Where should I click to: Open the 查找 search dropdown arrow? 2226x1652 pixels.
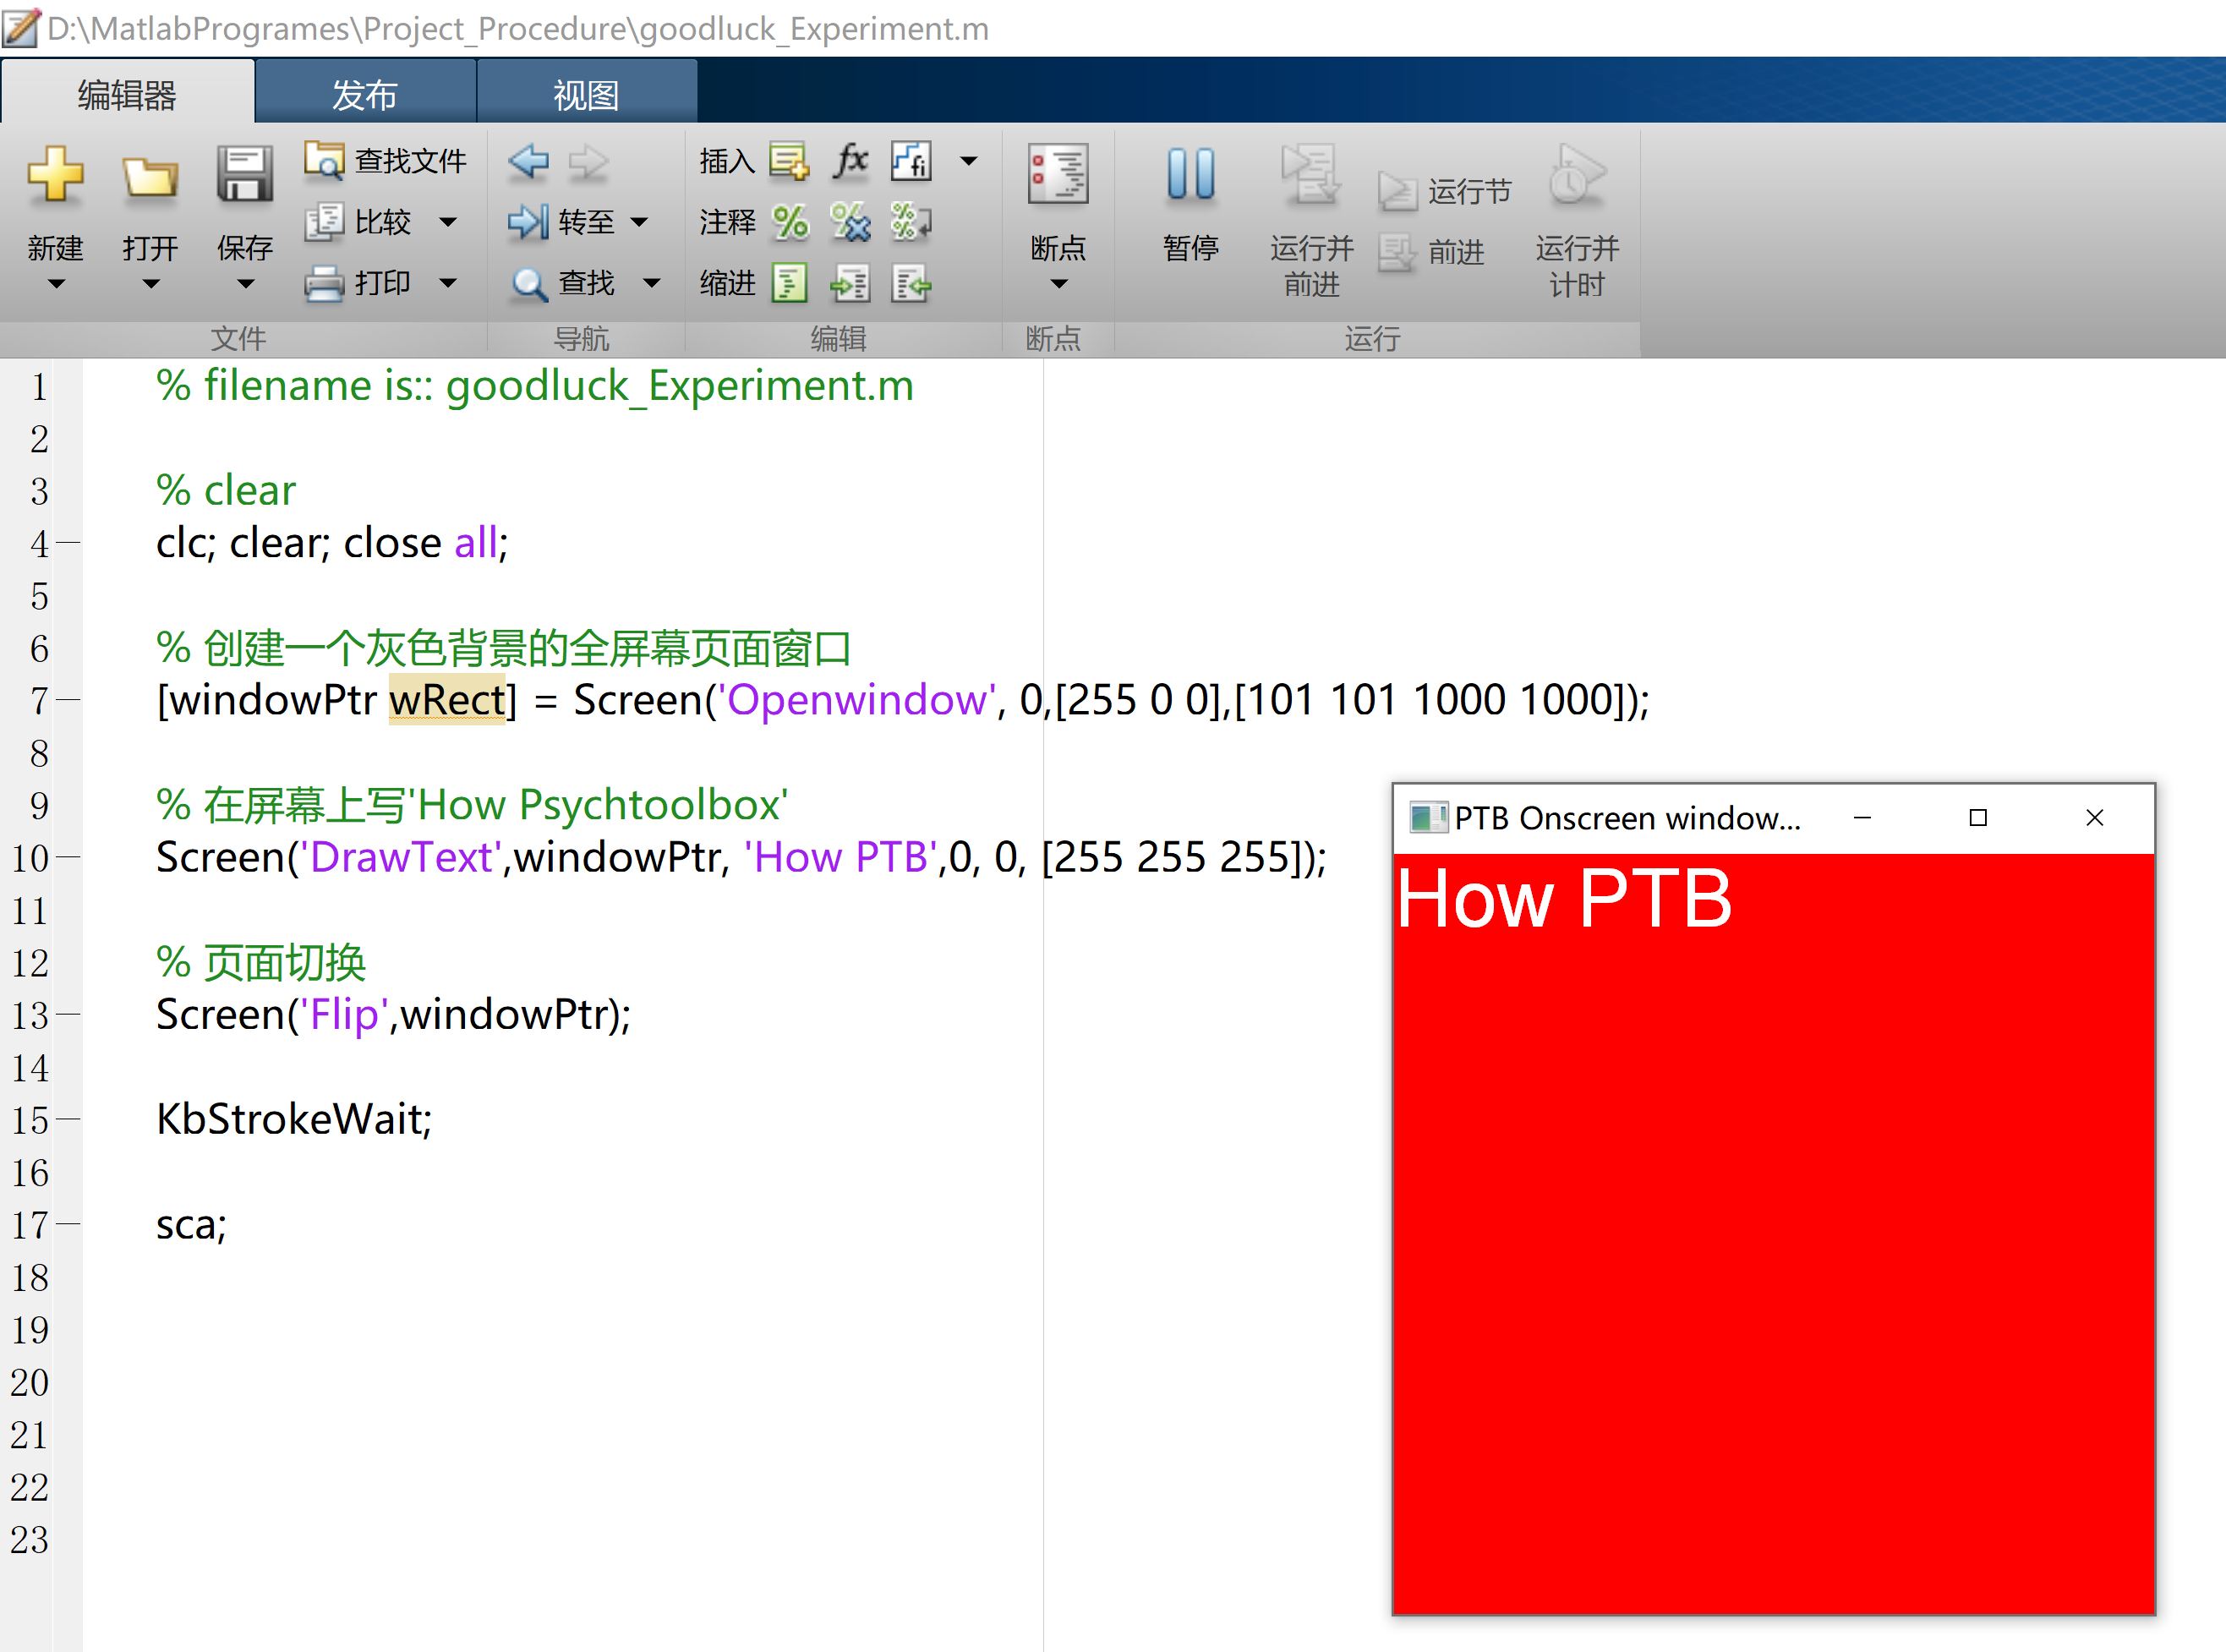652,283
